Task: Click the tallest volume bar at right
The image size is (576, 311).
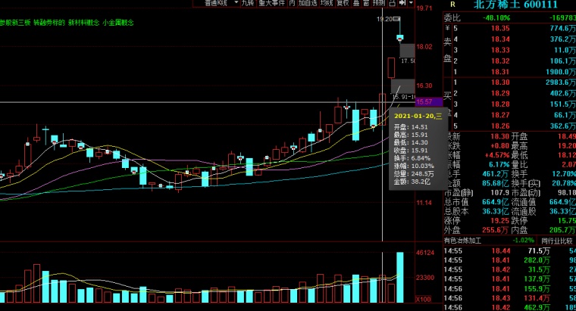Action: pos(399,277)
